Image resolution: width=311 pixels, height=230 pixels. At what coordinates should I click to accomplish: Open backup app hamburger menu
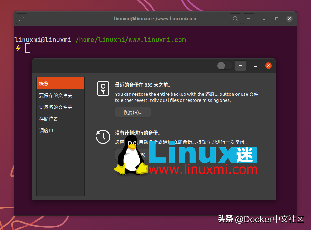click(240, 66)
